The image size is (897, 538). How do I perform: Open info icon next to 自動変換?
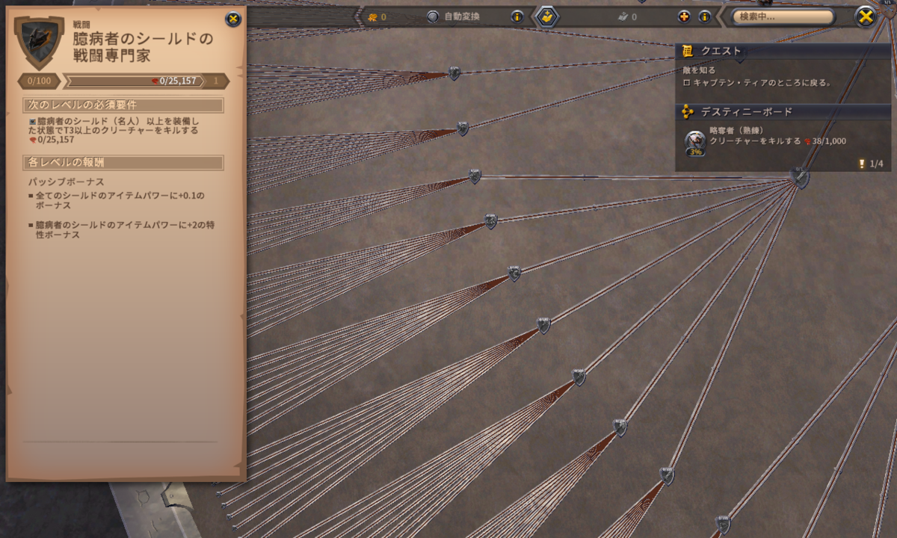tap(517, 16)
